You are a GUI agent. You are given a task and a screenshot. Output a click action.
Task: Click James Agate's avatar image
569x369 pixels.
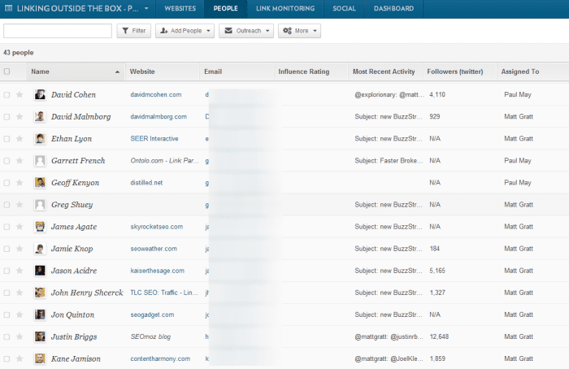click(x=40, y=227)
